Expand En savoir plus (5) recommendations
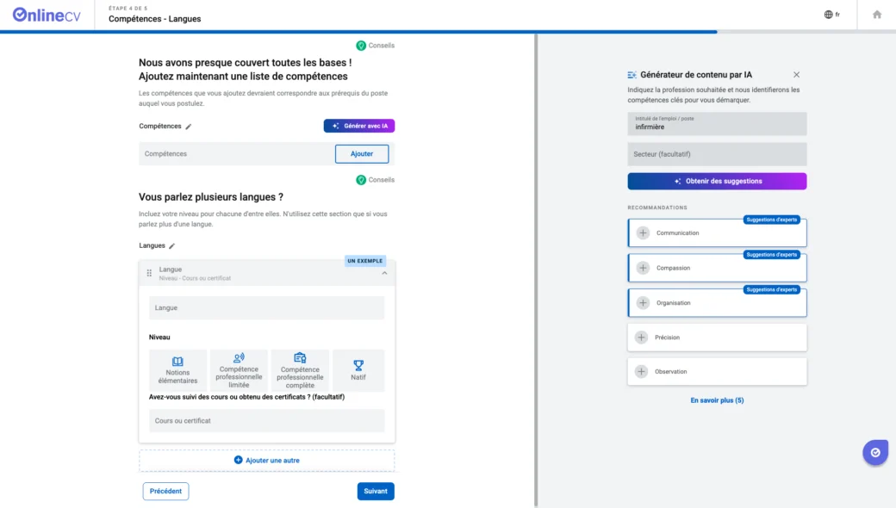 717,400
